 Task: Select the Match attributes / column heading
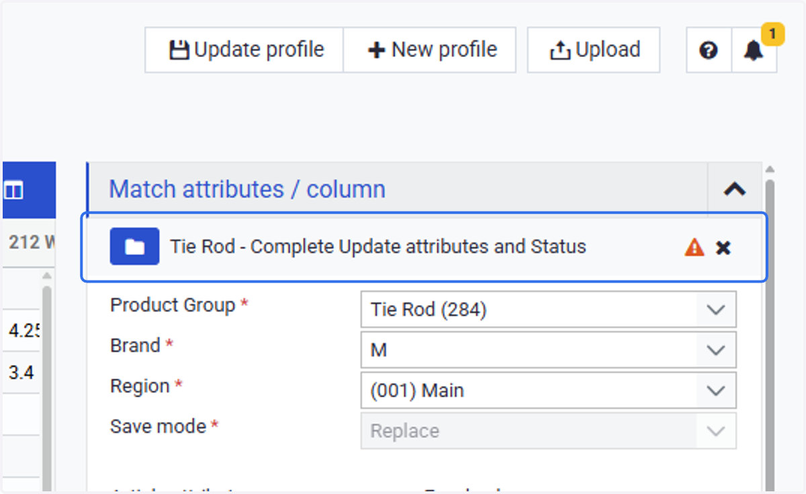[247, 189]
